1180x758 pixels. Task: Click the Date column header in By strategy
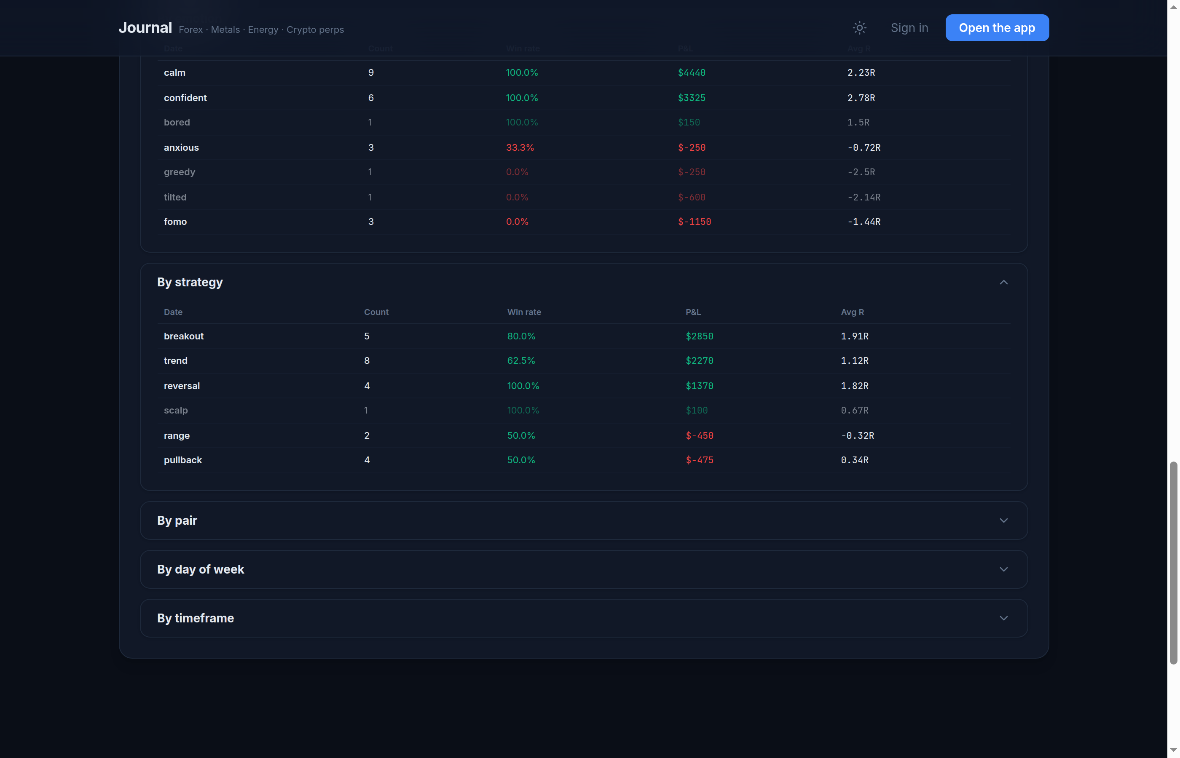coord(173,312)
